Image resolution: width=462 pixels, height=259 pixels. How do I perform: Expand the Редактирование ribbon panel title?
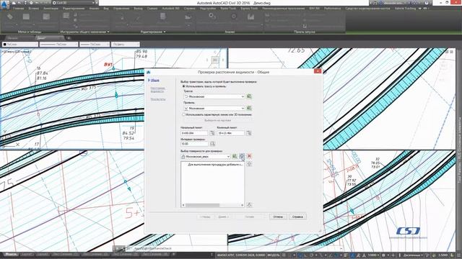pyautogui.click(x=153, y=32)
